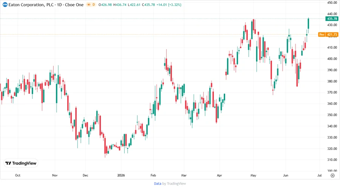Click the 360.00 price scale label
The image size is (340, 188).
pos(332,103)
